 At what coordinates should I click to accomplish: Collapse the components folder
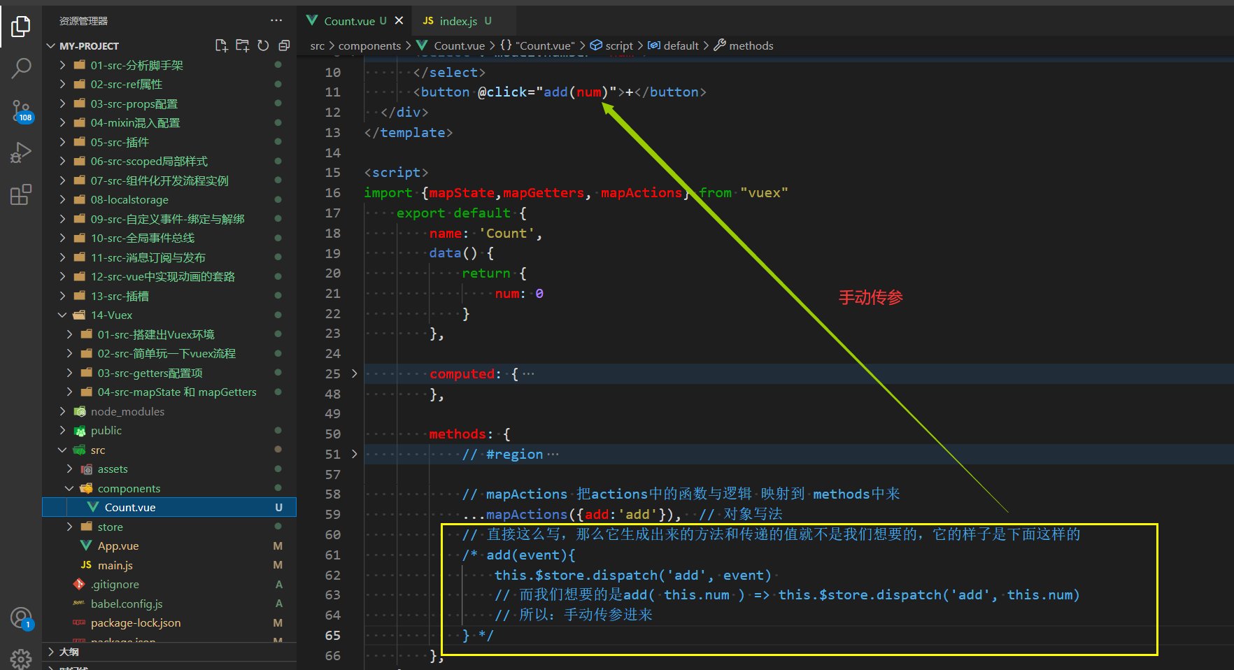click(x=169, y=488)
